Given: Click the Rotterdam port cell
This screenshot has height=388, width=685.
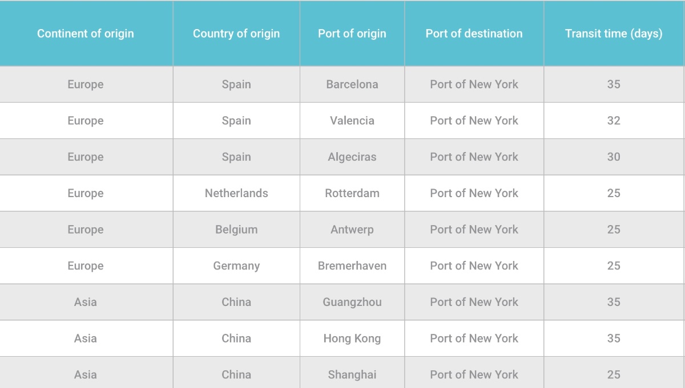Looking at the screenshot, I should 352,193.
